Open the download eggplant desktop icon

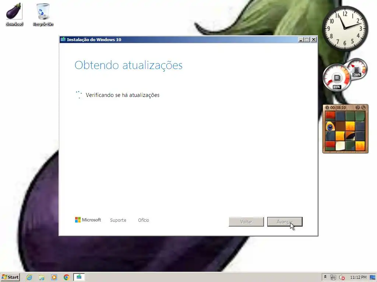pyautogui.click(x=14, y=14)
